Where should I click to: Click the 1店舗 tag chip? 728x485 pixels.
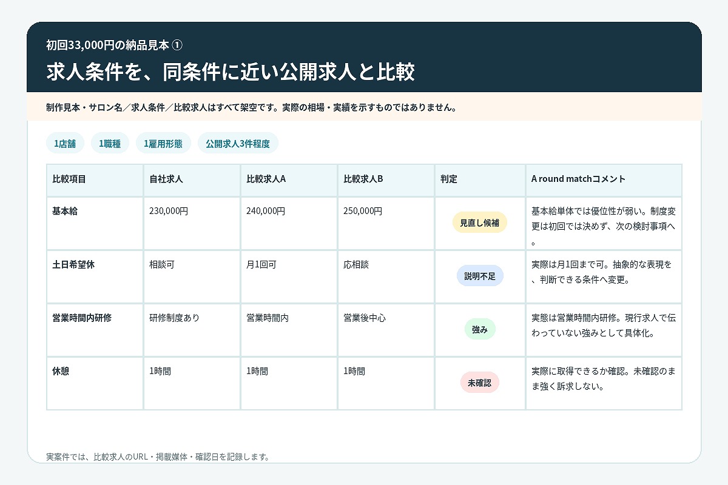pos(65,144)
